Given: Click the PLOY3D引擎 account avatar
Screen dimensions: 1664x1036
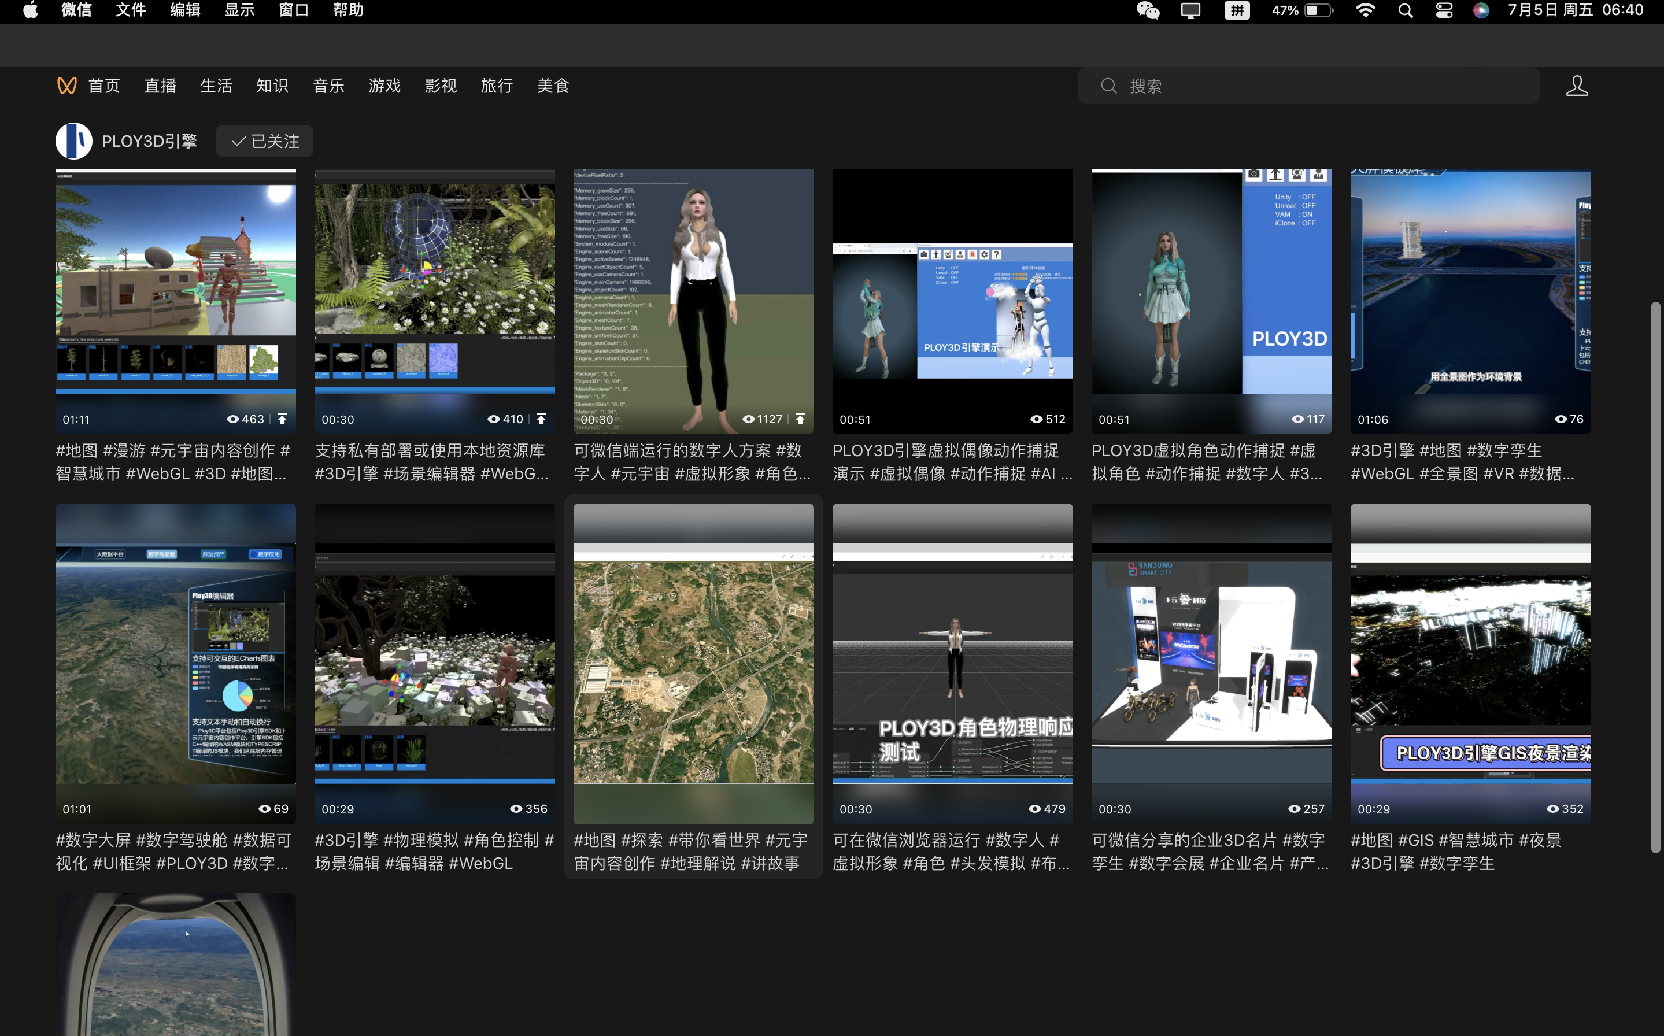Looking at the screenshot, I should pos(74,141).
